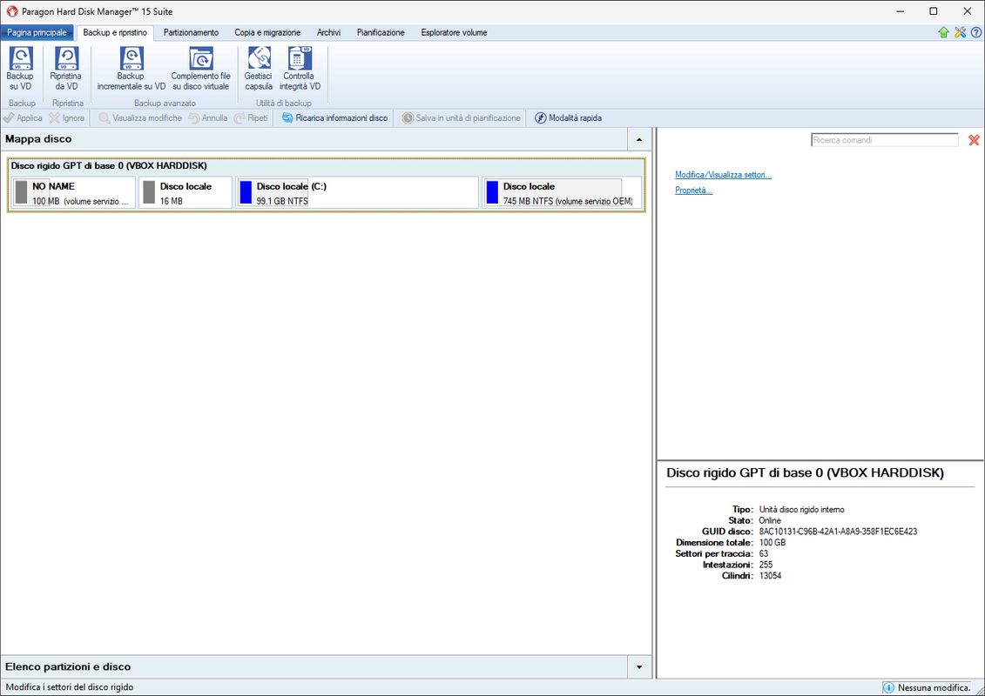Open the Copia e migrazione tab
This screenshot has width=985, height=696.
click(x=267, y=33)
